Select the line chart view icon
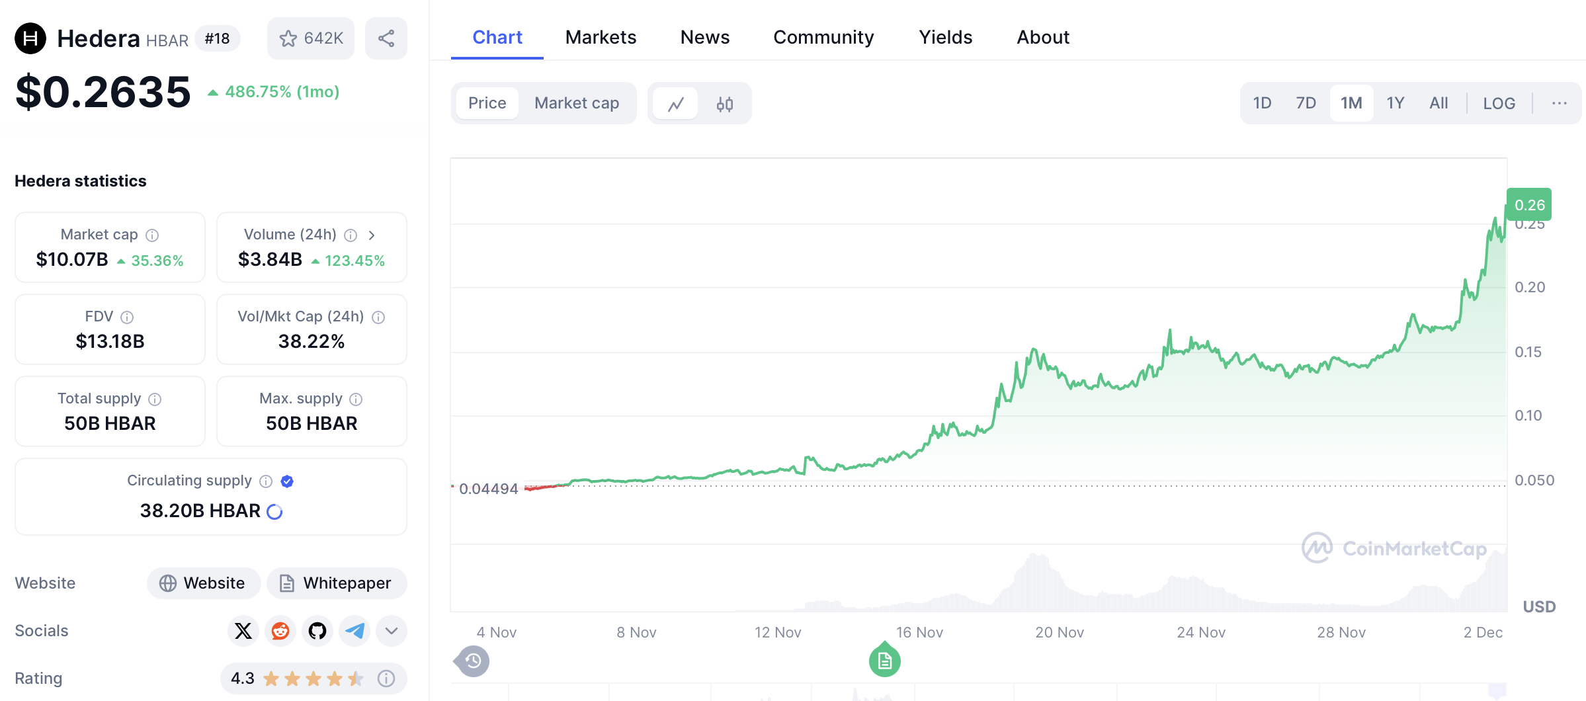1586x701 pixels. pyautogui.click(x=675, y=104)
